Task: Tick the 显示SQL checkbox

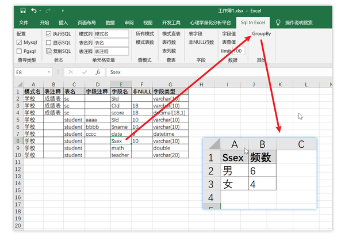Action: (x=49, y=43)
